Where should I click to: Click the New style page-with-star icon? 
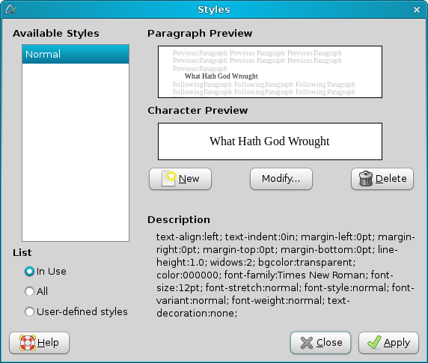point(168,179)
